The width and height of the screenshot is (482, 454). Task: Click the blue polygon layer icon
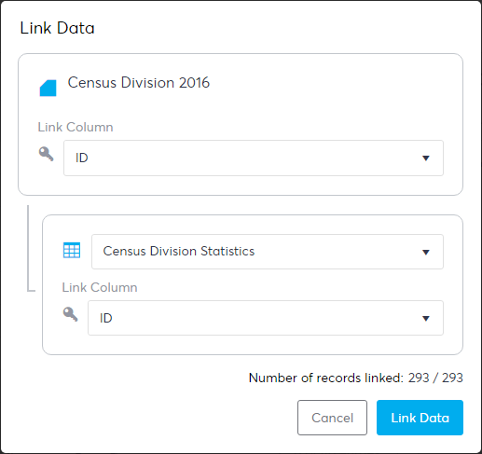pyautogui.click(x=48, y=88)
